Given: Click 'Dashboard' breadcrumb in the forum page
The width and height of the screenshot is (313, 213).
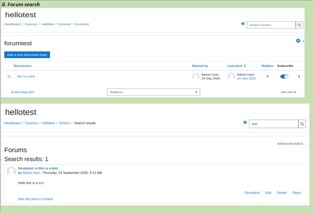Looking at the screenshot, I should coord(12,24).
